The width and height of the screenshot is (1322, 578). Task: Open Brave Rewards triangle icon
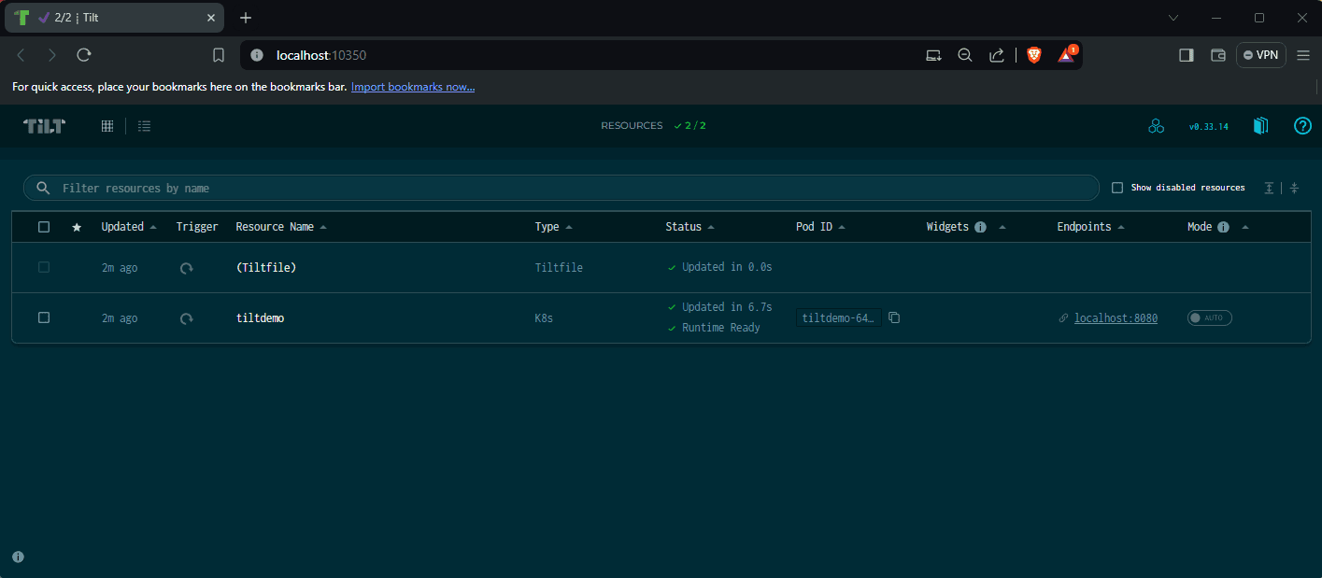[1067, 54]
